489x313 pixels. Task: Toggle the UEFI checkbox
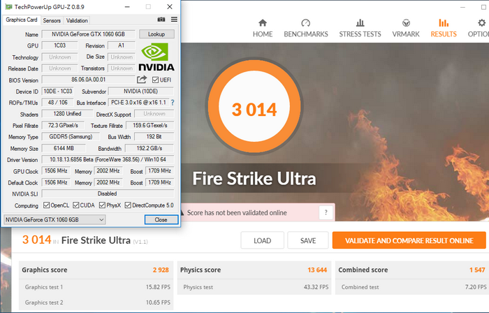(155, 80)
